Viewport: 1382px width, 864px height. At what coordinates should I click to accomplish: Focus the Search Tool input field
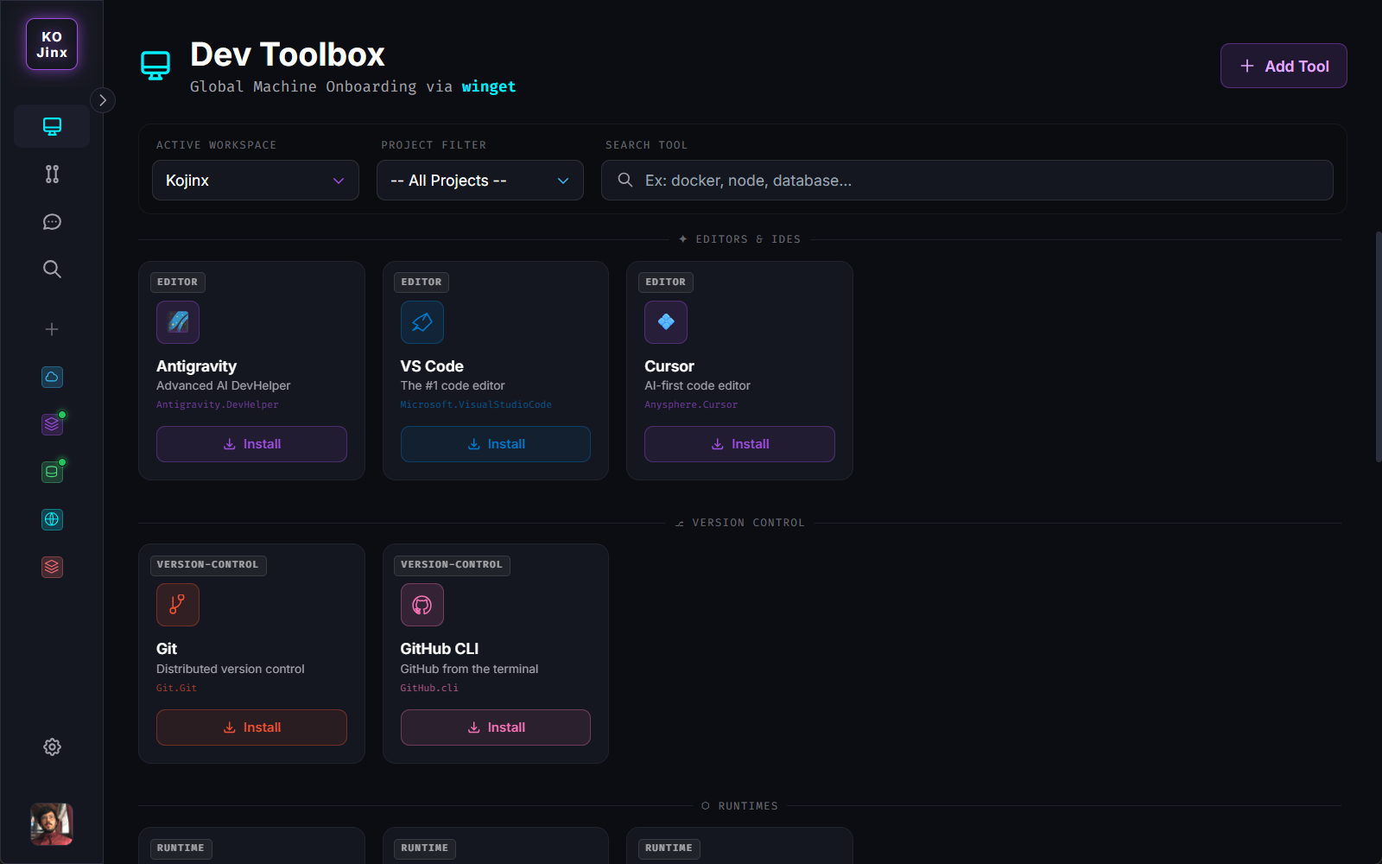pos(967,181)
